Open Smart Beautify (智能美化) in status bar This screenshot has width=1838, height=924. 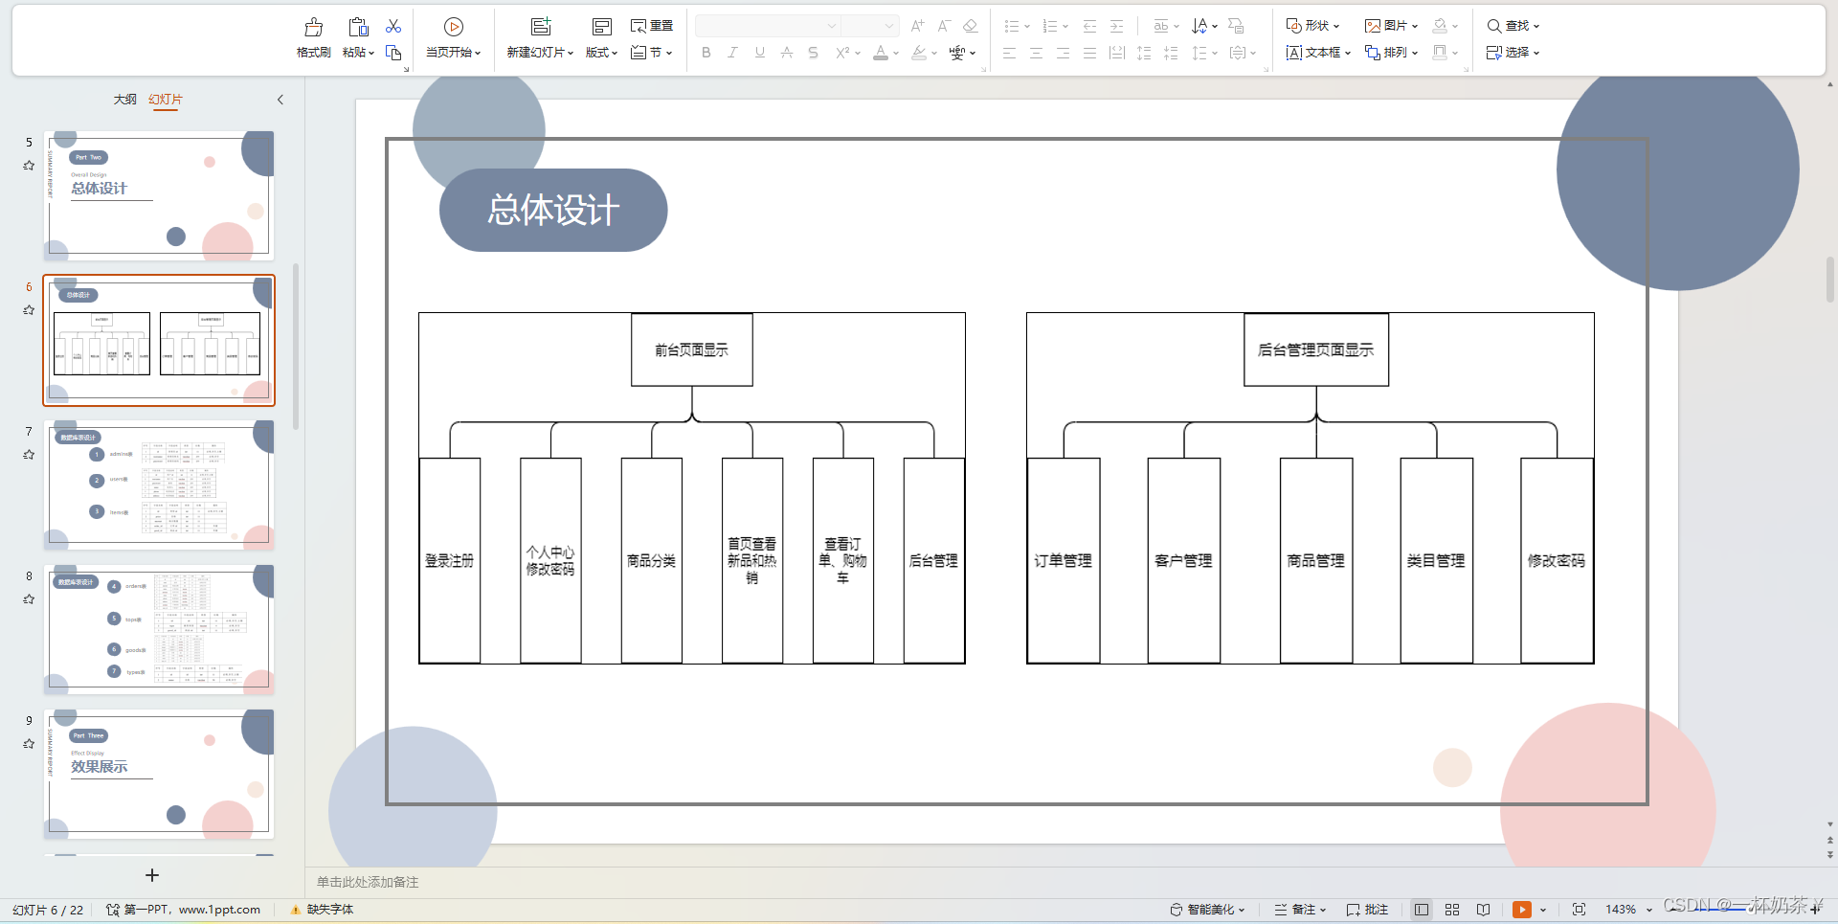(1207, 910)
